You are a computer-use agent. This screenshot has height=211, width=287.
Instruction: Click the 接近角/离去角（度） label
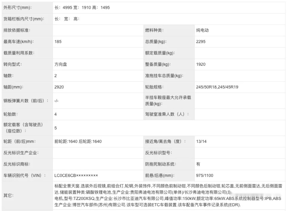165,142
